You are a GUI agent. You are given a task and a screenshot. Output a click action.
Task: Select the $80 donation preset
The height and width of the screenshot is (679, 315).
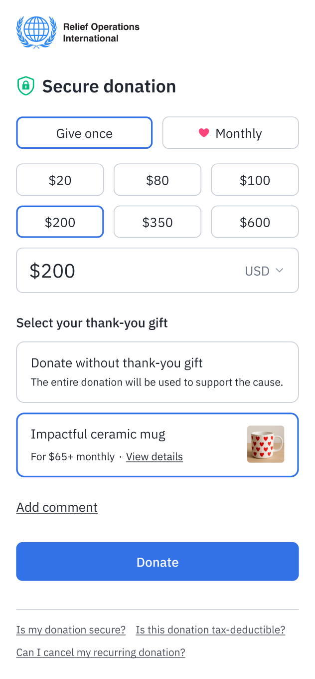point(157,180)
